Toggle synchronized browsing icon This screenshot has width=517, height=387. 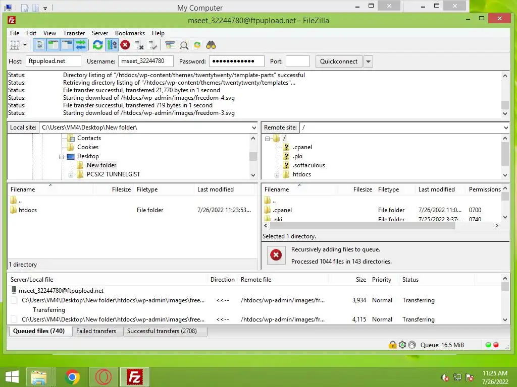[197, 45]
